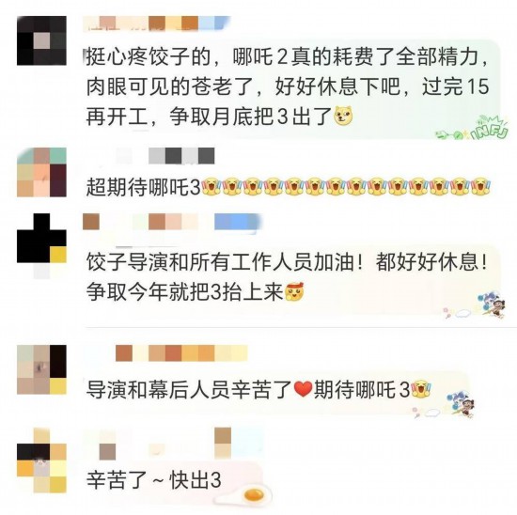Click the doge emoji after 把3出了
Viewport: 517px width, 515px height.
click(343, 116)
